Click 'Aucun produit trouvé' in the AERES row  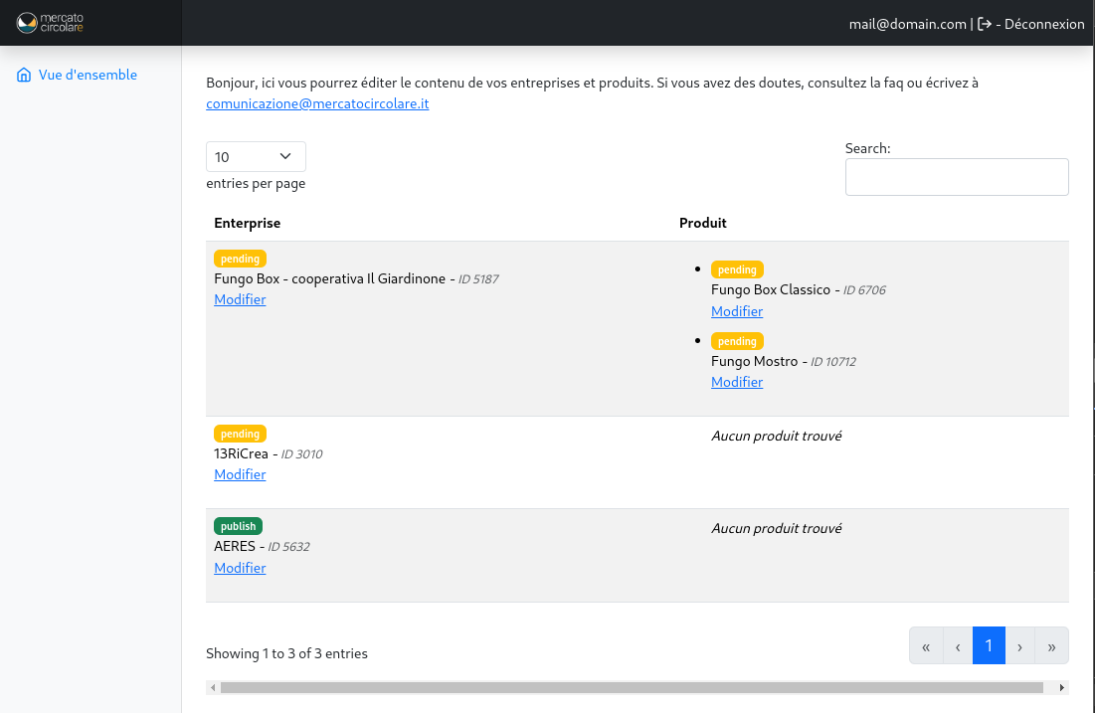[777, 529]
